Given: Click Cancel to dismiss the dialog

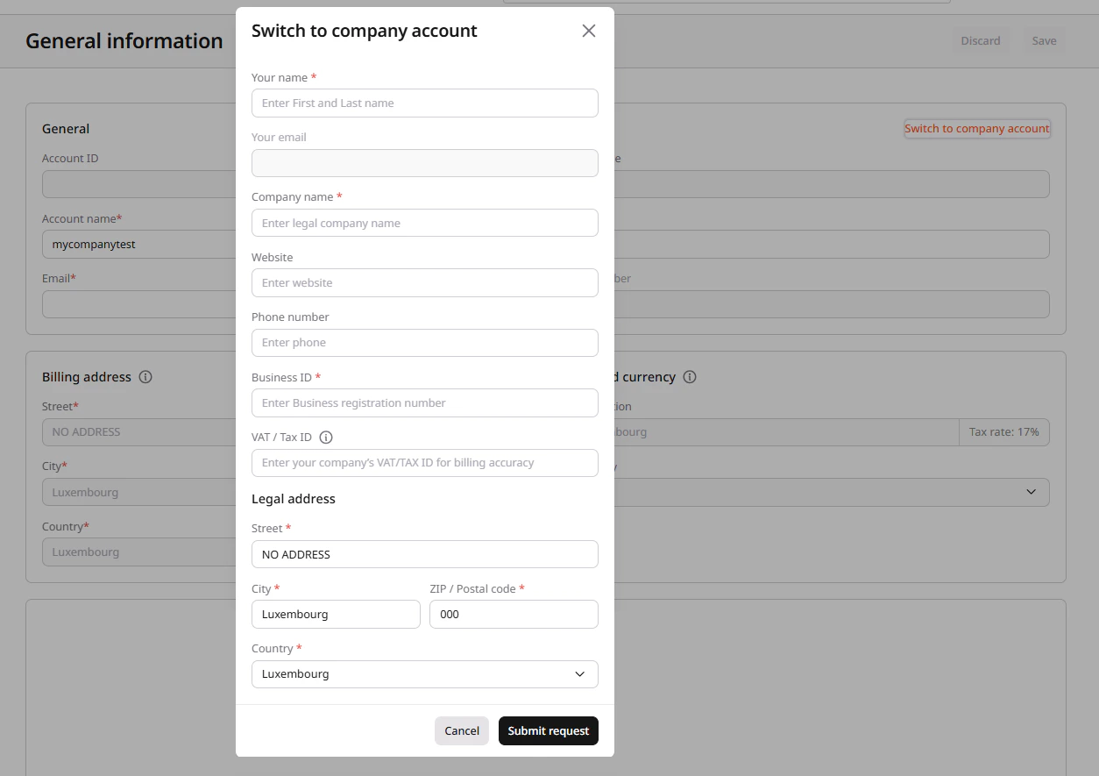Looking at the screenshot, I should [x=461, y=730].
